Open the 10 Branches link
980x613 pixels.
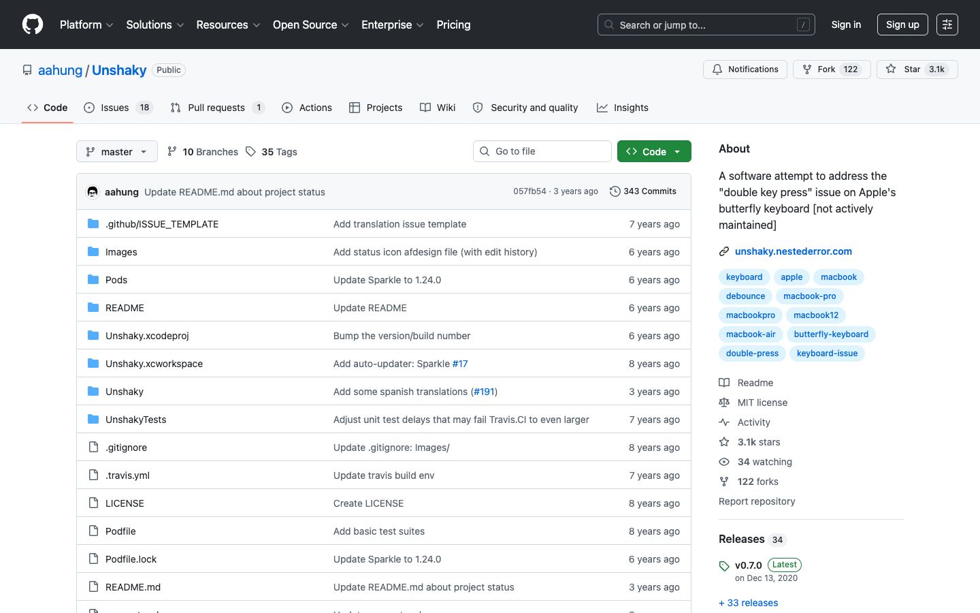[x=203, y=151]
